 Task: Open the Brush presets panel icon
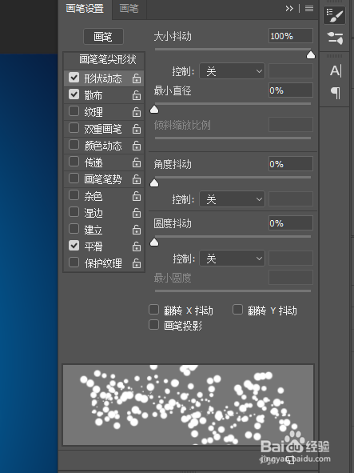point(334,38)
